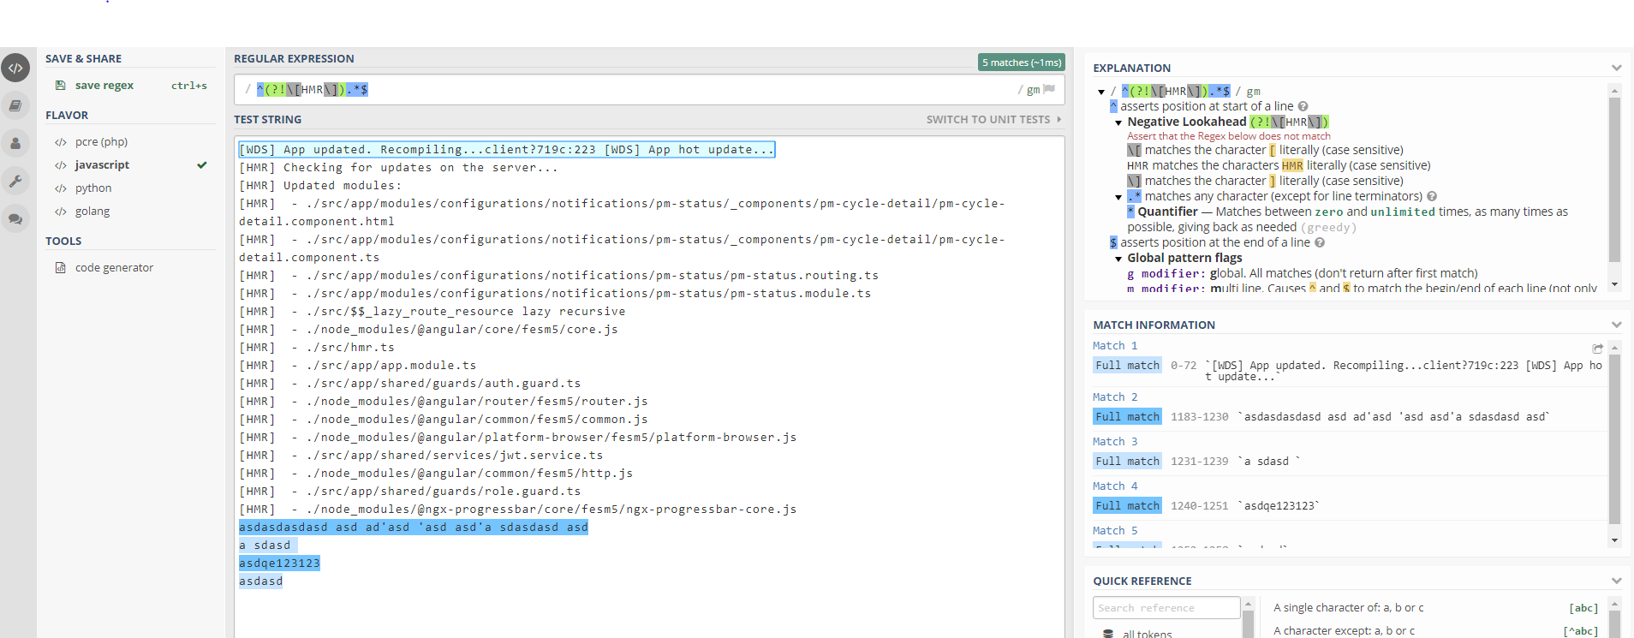The width and height of the screenshot is (1634, 638).
Task: Collapse the Quick Reference panel chevron
Action: [1616, 581]
